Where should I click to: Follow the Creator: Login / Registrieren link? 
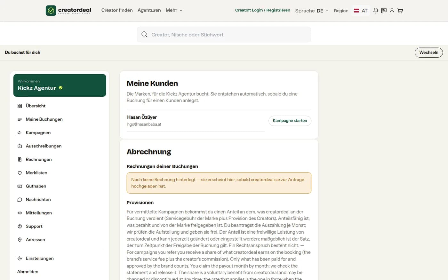(x=263, y=10)
